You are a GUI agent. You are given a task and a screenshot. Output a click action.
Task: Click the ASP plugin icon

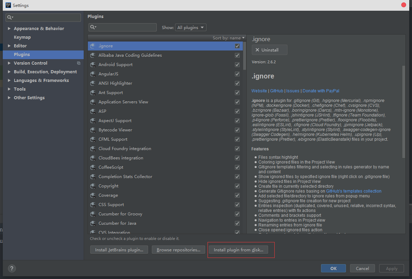[93, 111]
